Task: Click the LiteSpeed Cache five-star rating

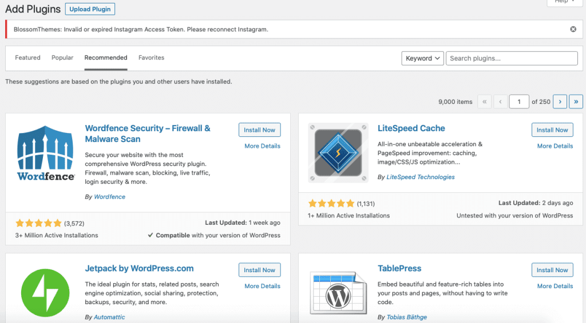Action: 331,203
